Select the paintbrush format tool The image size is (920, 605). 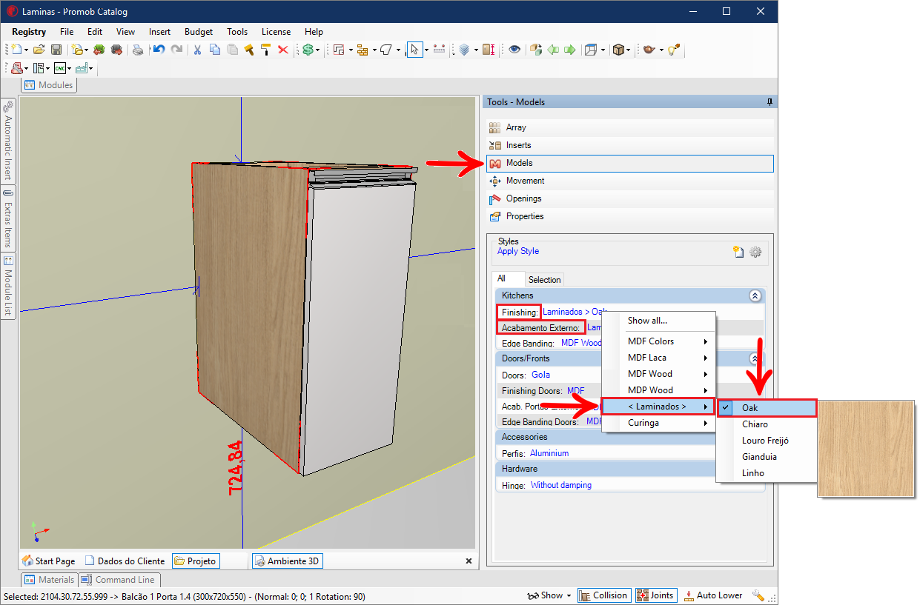pyautogui.click(x=249, y=50)
